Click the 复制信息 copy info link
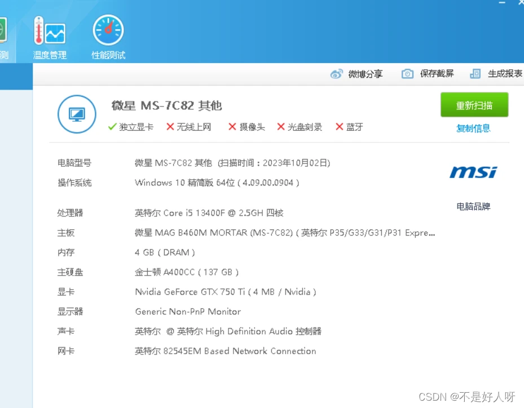This screenshot has width=524, height=408. pos(473,128)
